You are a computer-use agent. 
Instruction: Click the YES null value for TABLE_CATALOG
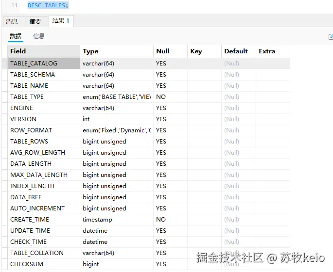pos(170,64)
